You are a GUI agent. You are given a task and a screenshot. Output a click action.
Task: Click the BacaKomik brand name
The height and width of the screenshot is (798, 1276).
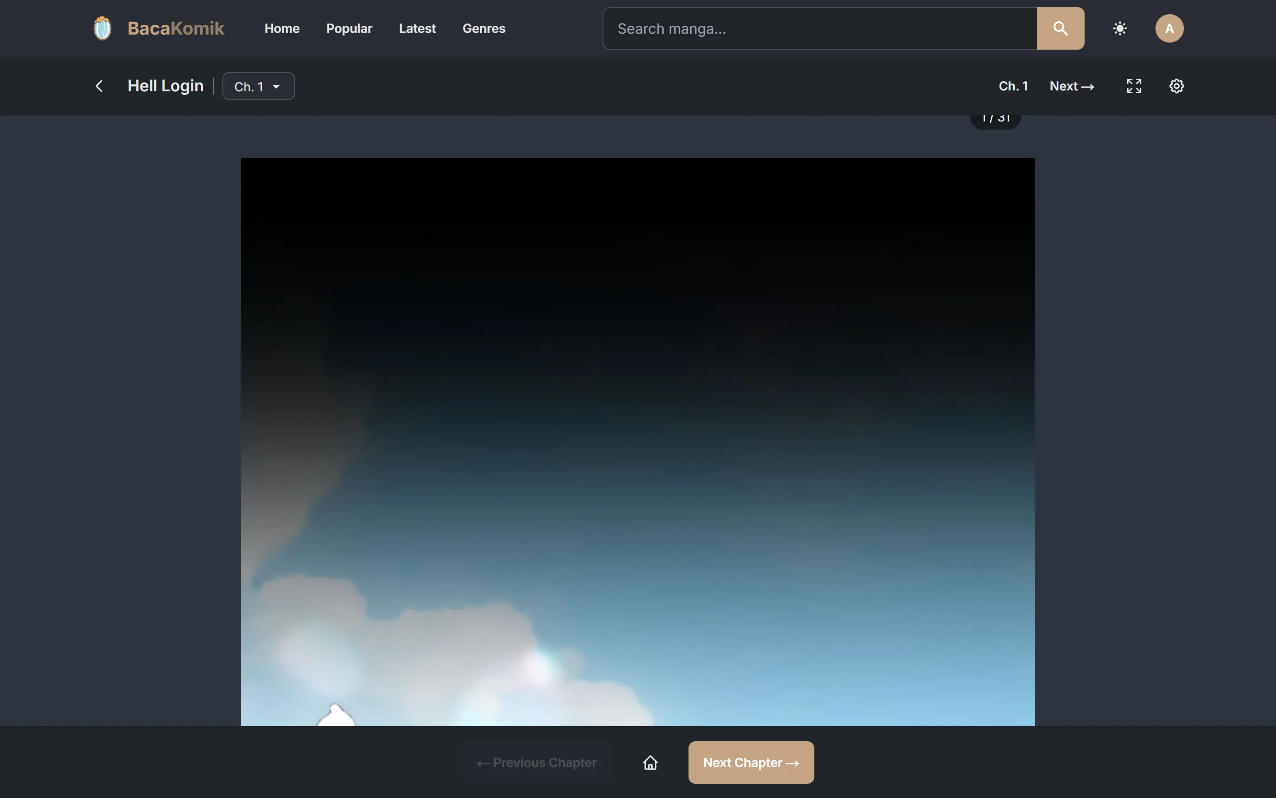(175, 28)
